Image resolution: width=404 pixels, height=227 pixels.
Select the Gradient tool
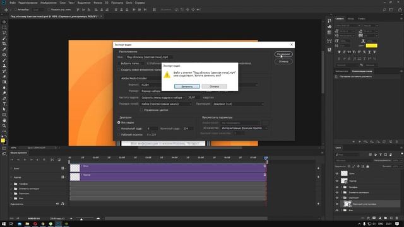tap(4, 82)
